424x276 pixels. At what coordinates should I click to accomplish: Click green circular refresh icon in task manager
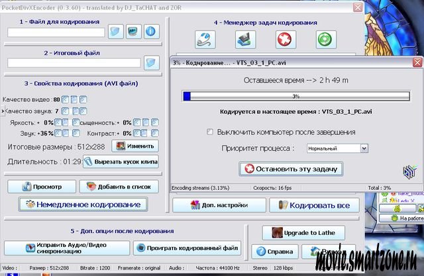(x=326, y=40)
